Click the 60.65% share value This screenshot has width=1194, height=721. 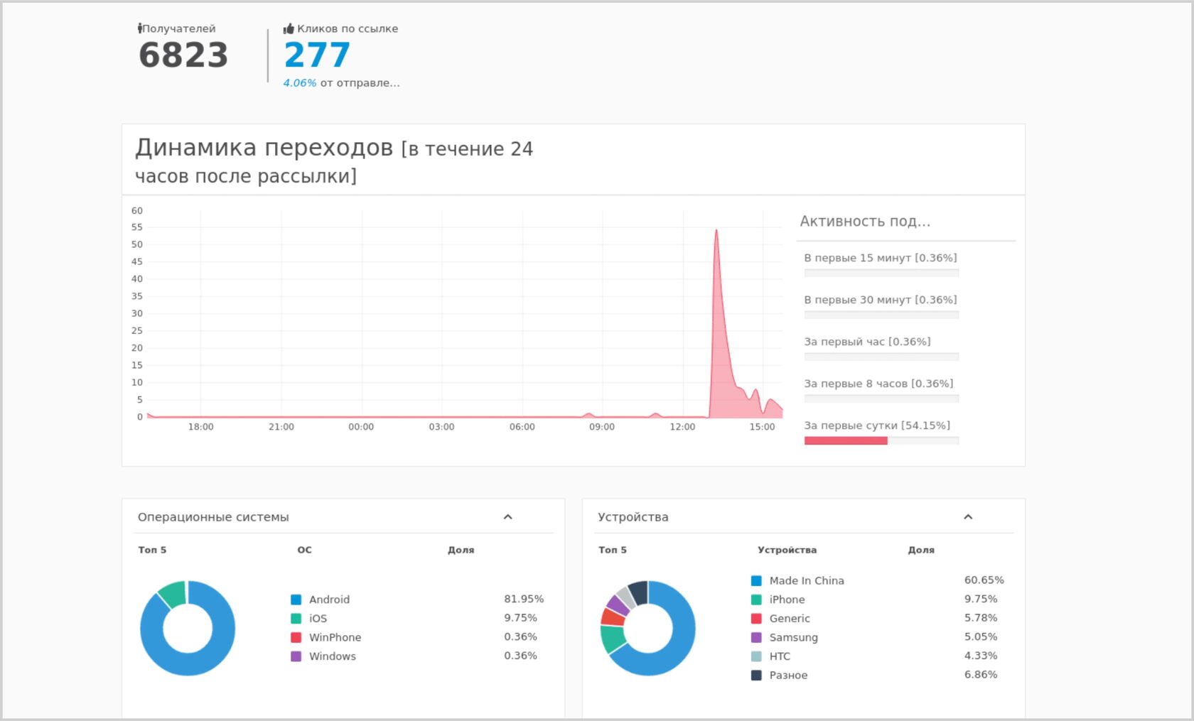point(984,580)
